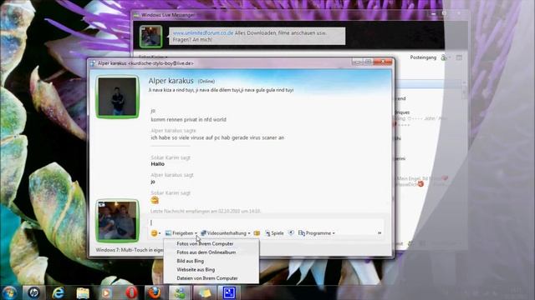
Task: Click the smiley emoticon message in chat
Action: 155,200
